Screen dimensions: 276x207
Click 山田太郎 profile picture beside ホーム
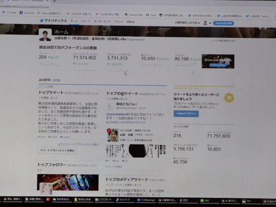pos(45,36)
